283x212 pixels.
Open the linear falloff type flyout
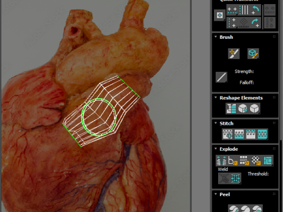coord(221,77)
